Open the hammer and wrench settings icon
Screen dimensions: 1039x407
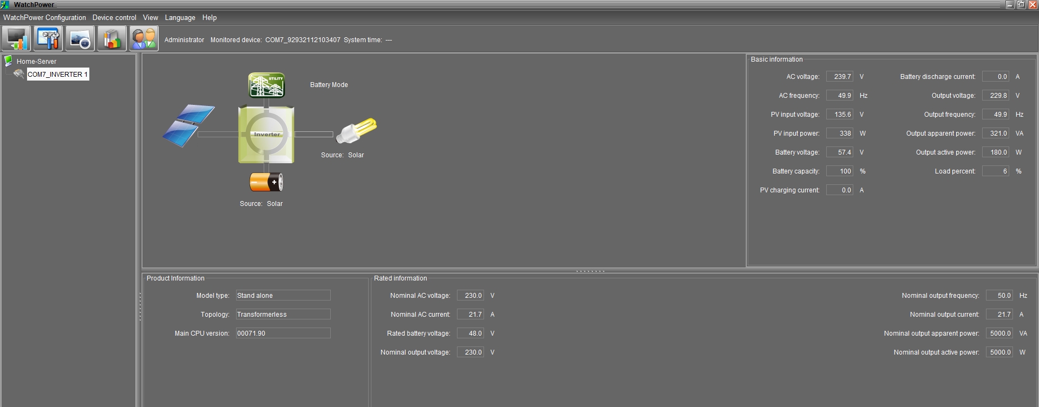click(48, 39)
